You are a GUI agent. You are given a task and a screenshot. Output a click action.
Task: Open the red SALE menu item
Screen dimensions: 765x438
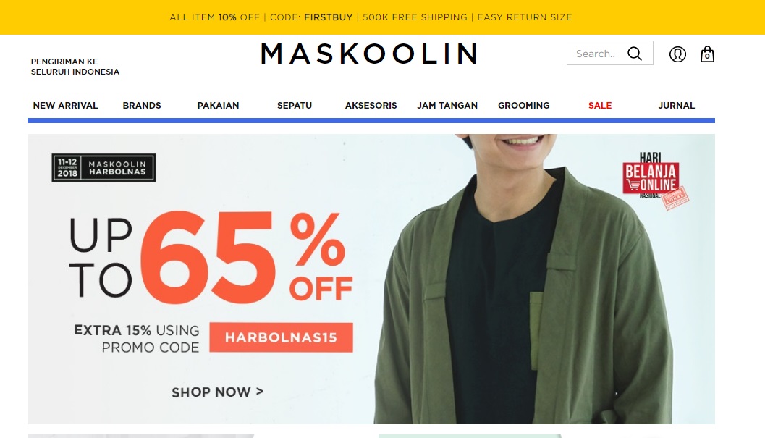pyautogui.click(x=599, y=106)
